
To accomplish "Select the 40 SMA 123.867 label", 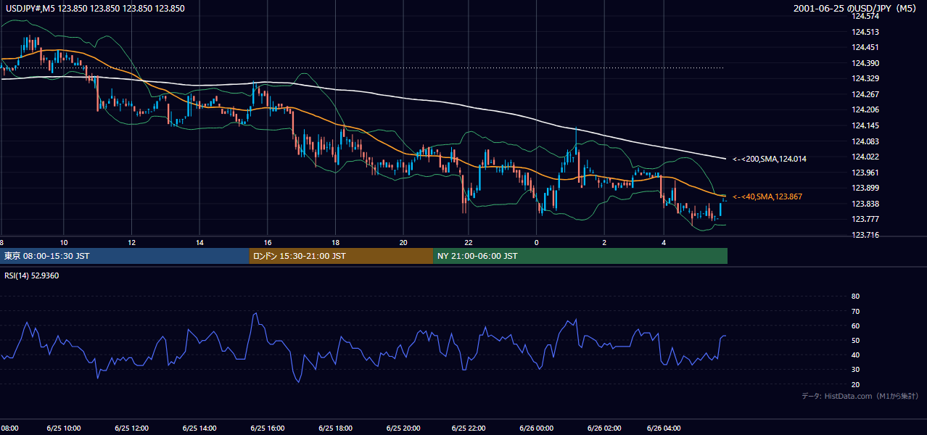I will coord(767,196).
